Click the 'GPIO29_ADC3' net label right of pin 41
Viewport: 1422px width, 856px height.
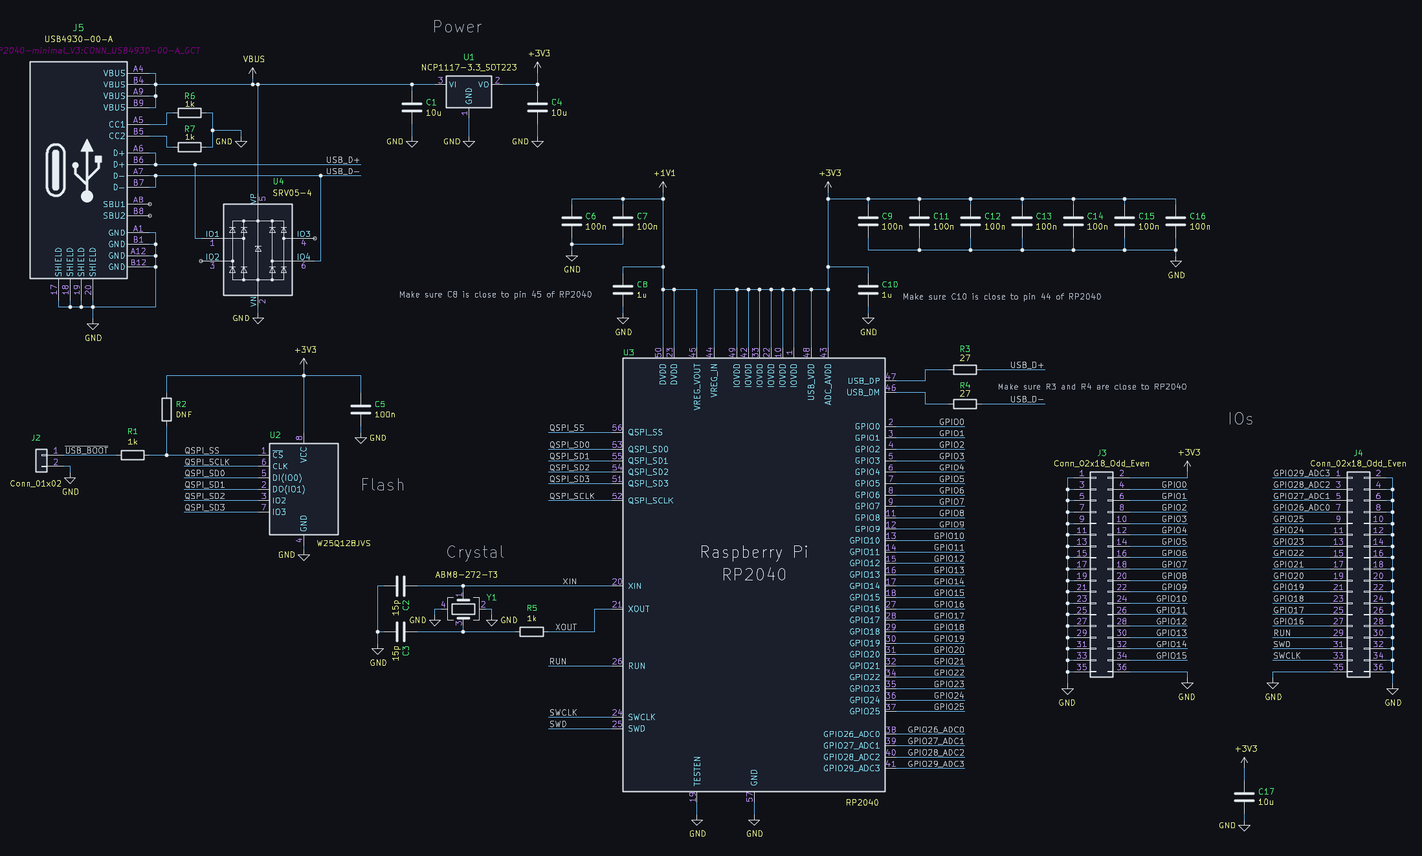(936, 764)
